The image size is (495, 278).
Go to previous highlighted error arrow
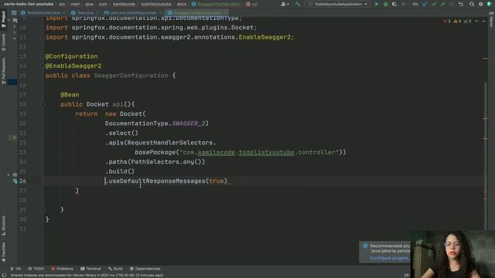coord(476,21)
